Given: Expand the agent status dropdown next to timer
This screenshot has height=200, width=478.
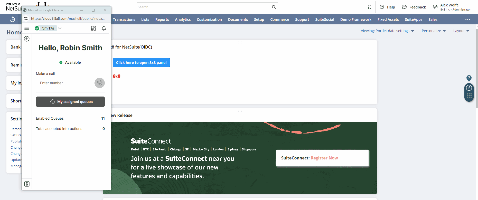Looking at the screenshot, I should (x=60, y=28).
